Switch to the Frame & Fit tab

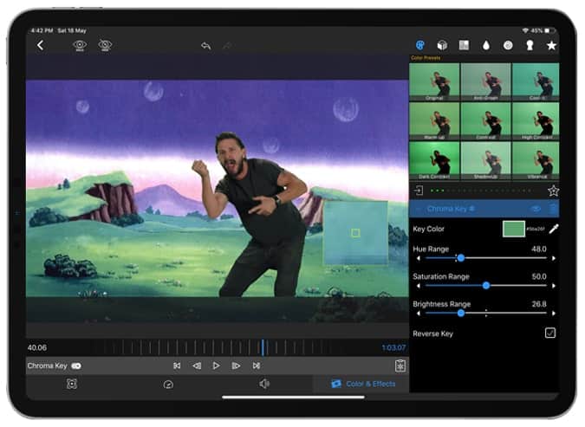point(72,384)
